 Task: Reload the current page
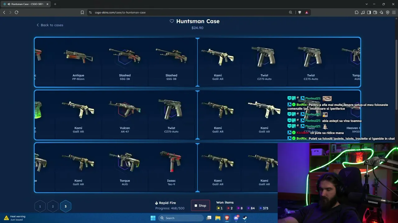click(x=16, y=12)
